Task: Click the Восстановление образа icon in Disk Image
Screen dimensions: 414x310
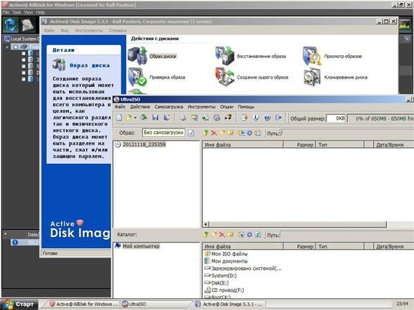Action: point(225,56)
